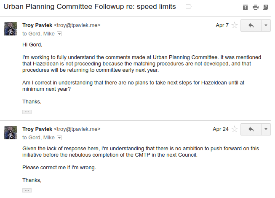Star the Apr 7 email
Image resolution: width=275 pixels, height=198 pixels.
tap(235, 25)
